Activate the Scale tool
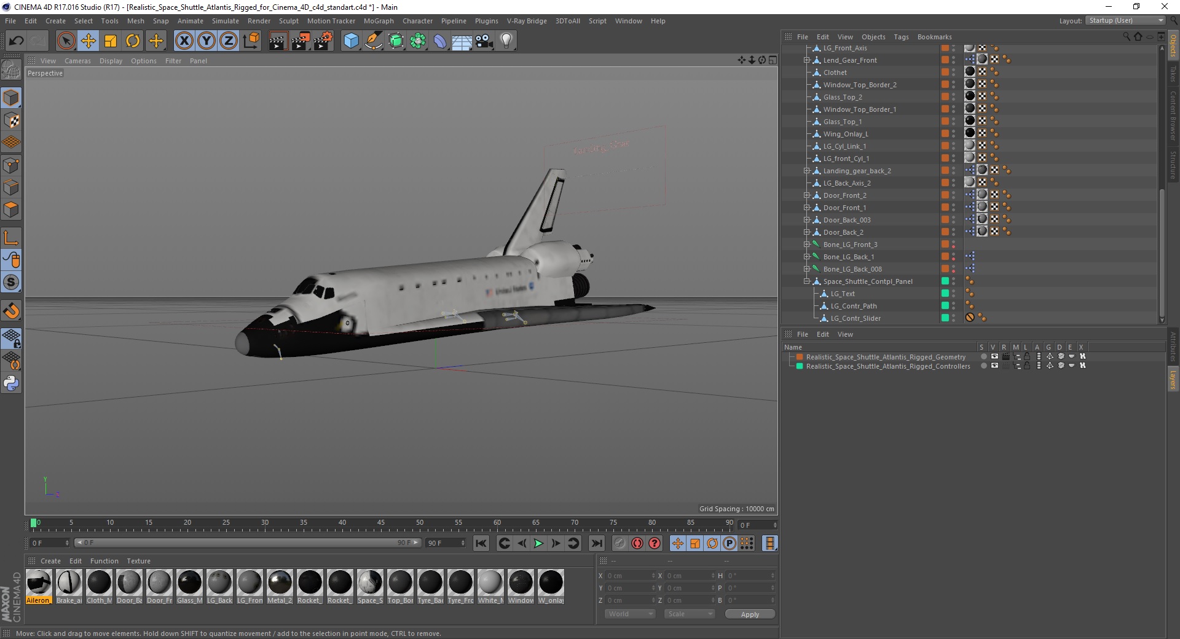 [111, 41]
